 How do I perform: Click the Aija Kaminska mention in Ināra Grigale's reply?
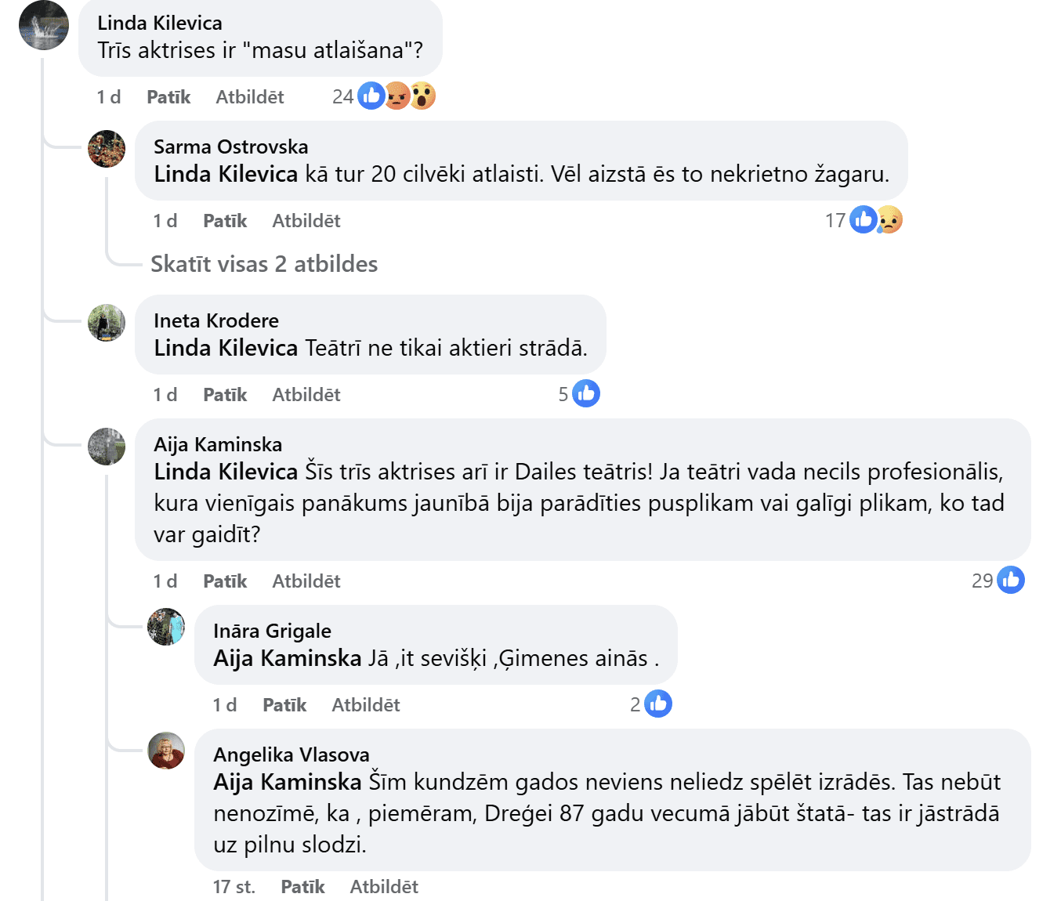pyautogui.click(x=287, y=658)
